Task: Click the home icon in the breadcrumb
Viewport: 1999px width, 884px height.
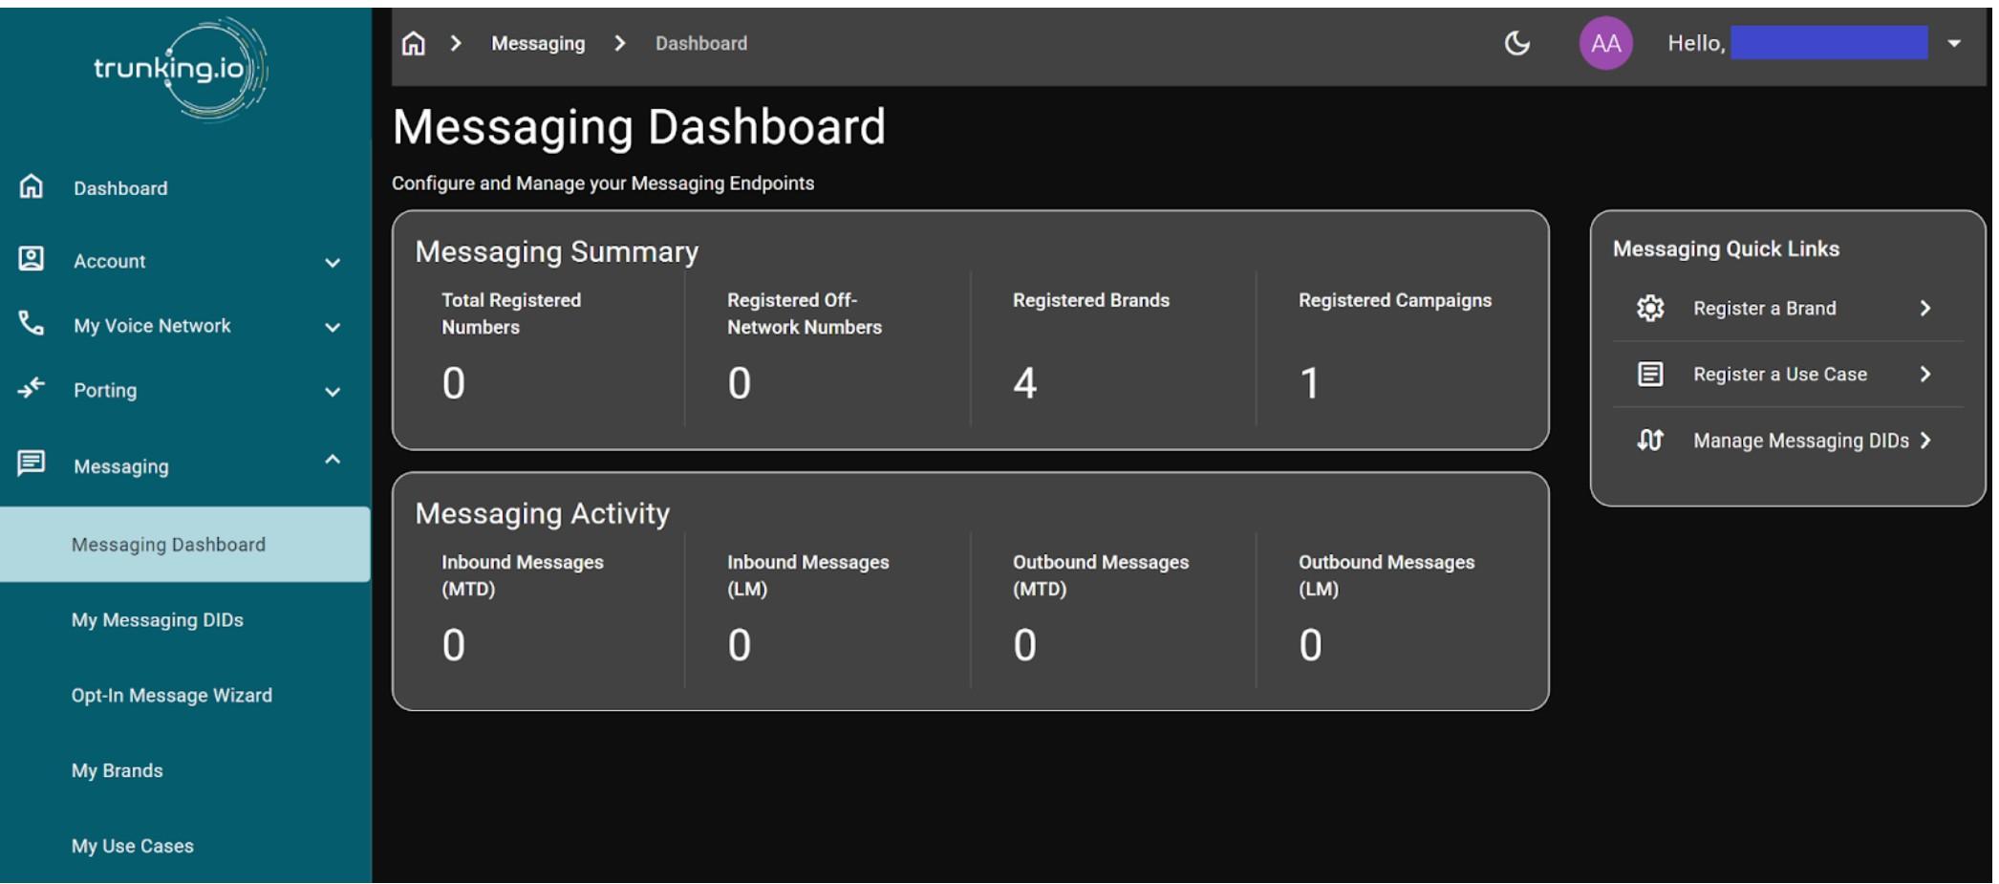Action: pos(413,44)
